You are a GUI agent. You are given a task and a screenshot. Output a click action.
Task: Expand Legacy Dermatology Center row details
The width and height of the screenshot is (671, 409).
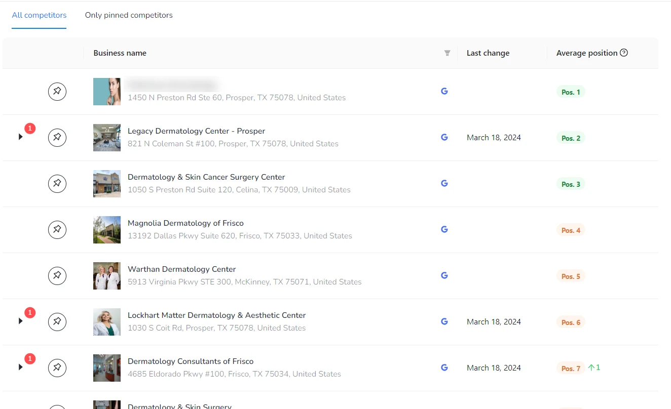point(21,137)
